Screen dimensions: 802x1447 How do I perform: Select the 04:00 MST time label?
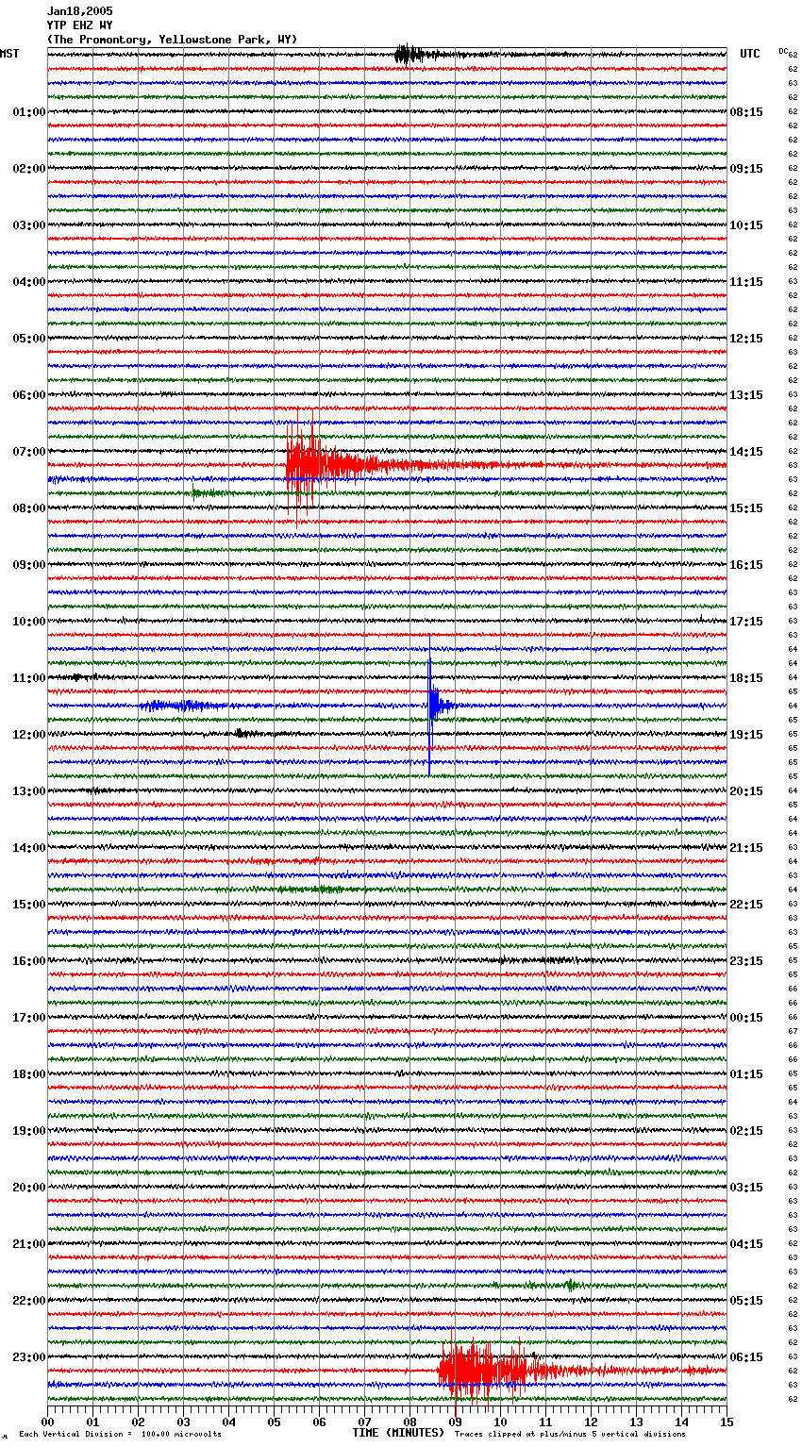(x=29, y=282)
